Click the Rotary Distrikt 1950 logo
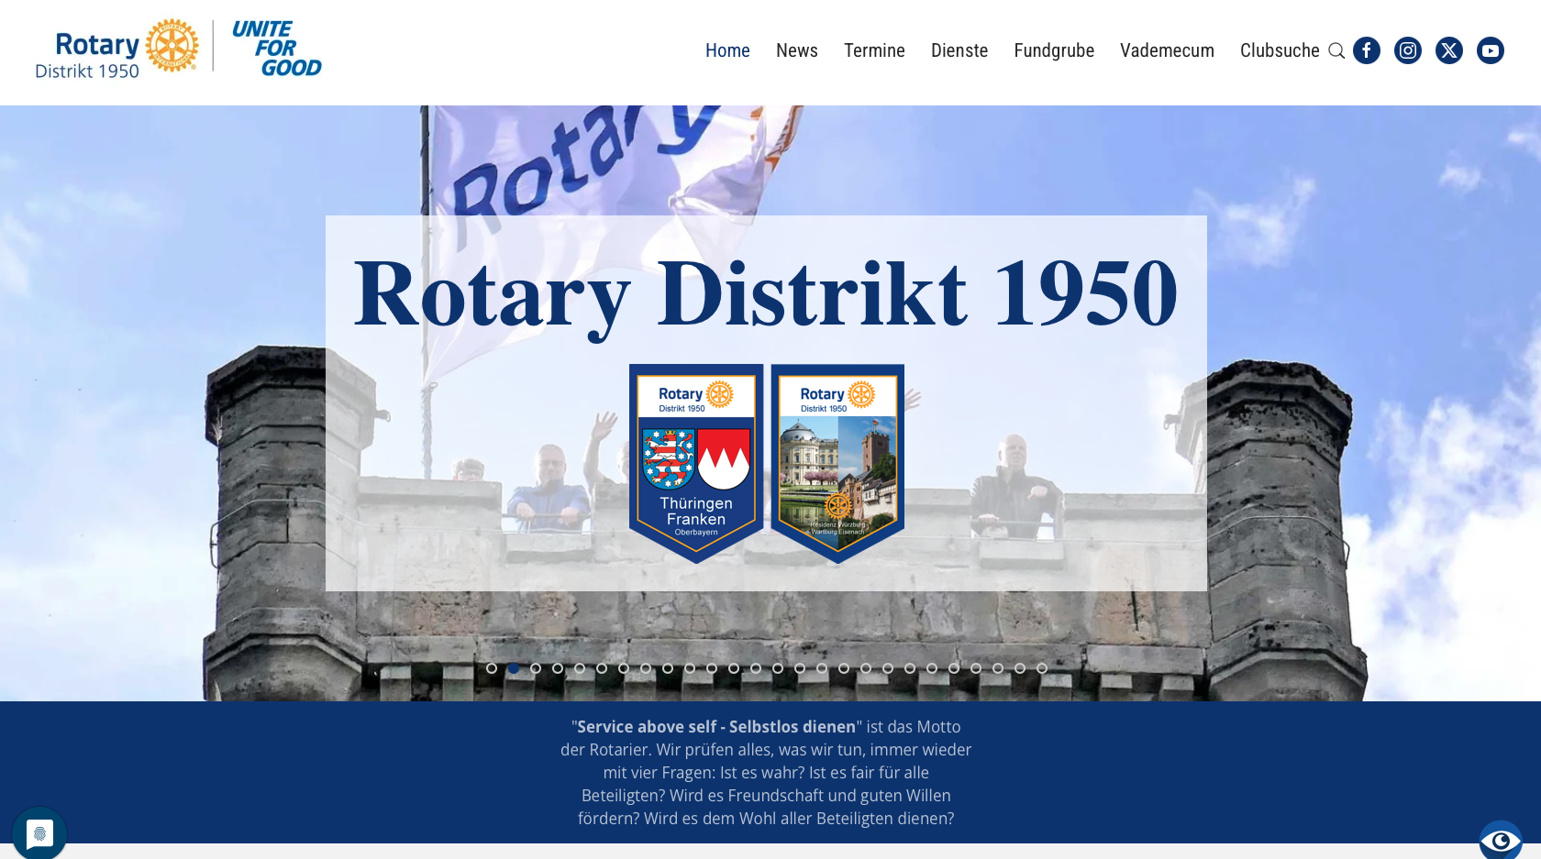The image size is (1541, 859). click(x=116, y=49)
